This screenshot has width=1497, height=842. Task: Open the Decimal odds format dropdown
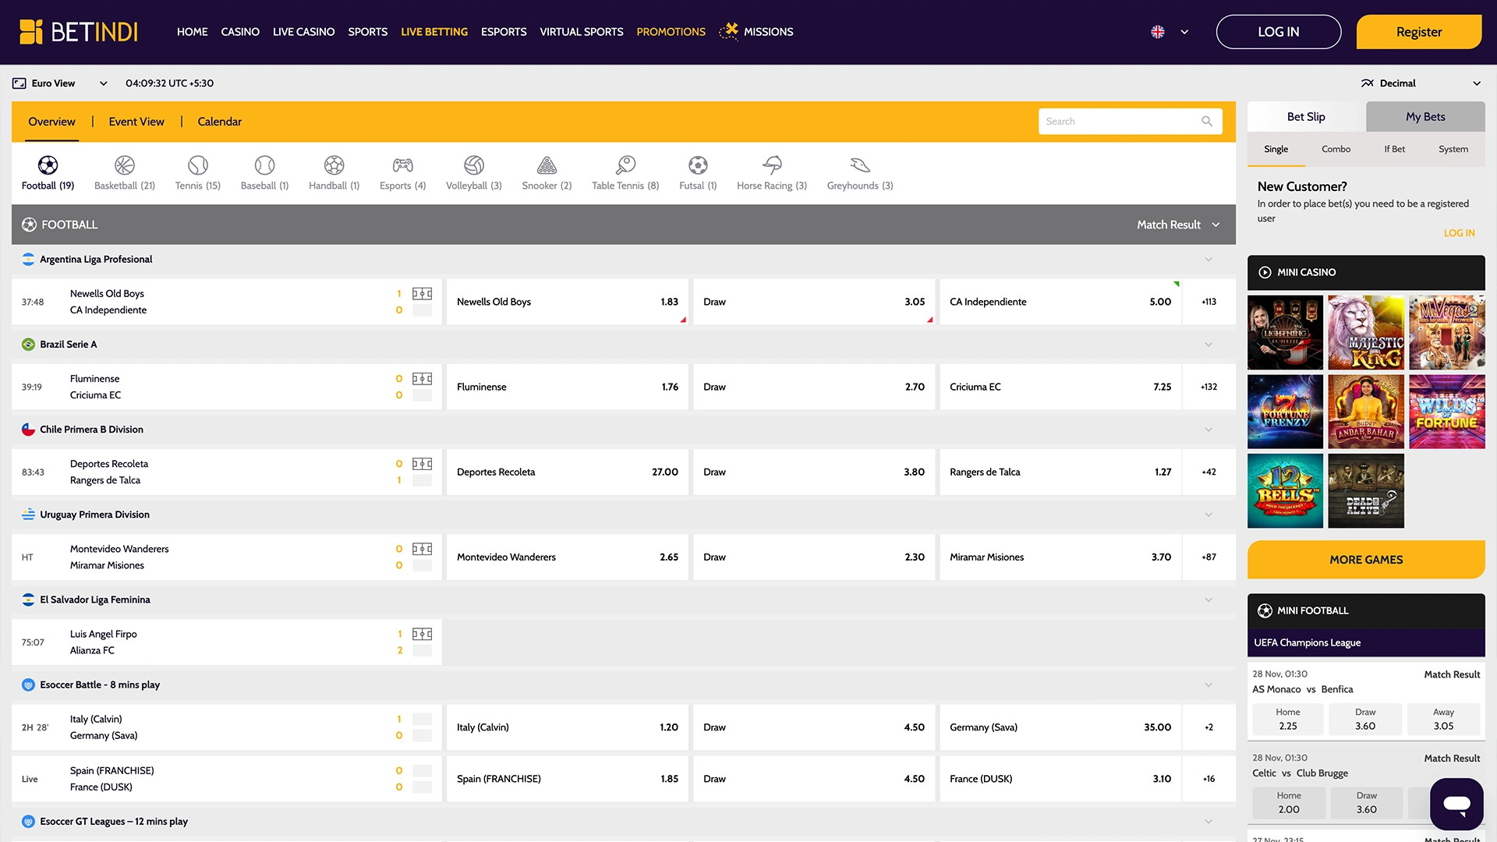[1421, 83]
